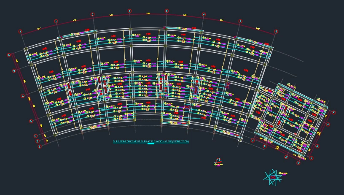Select grid axis bubble 4
This screenshot has width=344, height=195.
point(129,11)
